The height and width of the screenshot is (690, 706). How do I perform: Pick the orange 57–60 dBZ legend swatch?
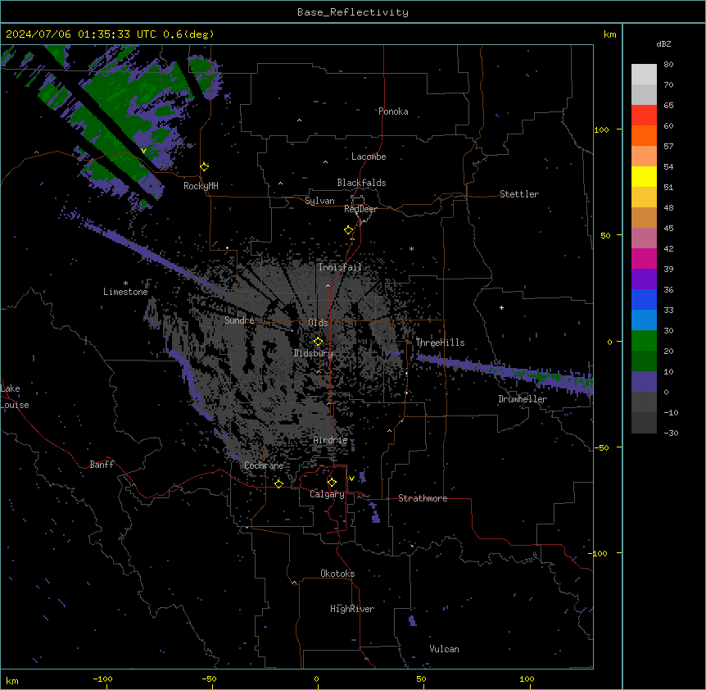[x=644, y=135]
